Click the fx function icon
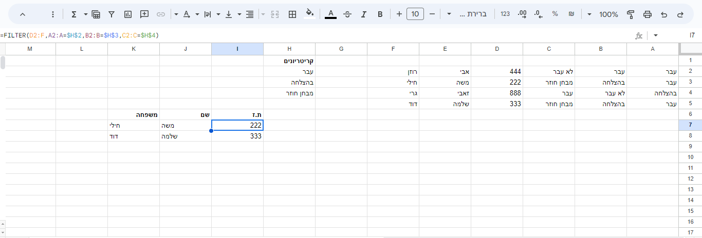The image size is (702, 238). pyautogui.click(x=639, y=35)
